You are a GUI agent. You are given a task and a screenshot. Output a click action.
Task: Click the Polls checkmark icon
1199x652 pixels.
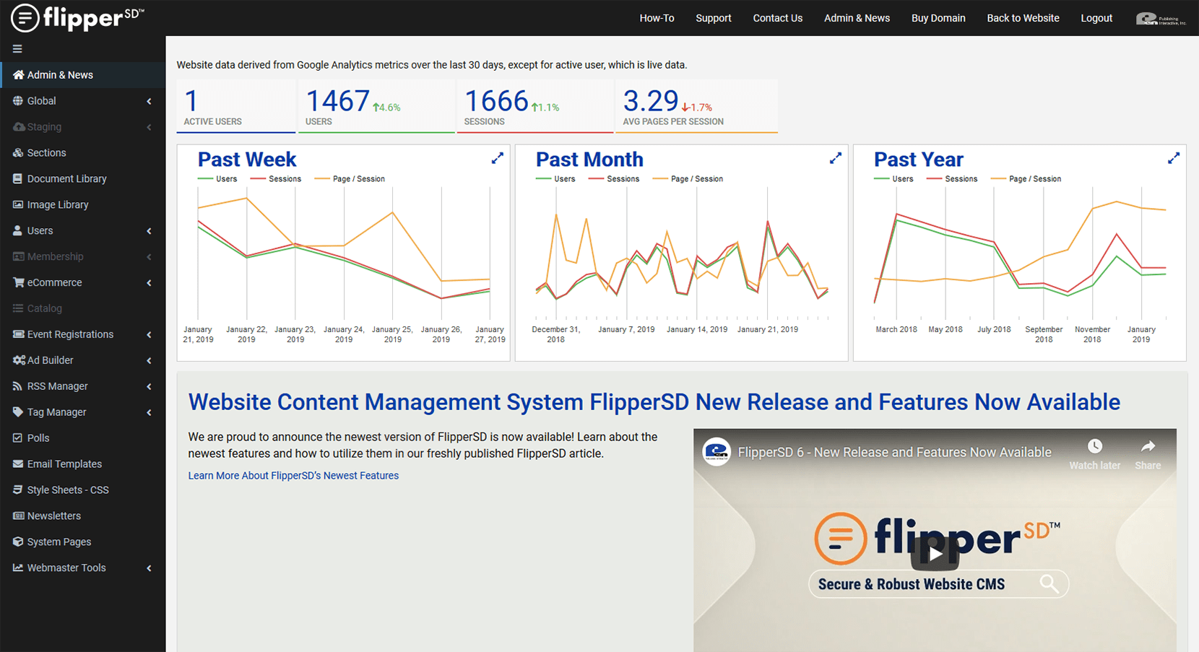18,438
